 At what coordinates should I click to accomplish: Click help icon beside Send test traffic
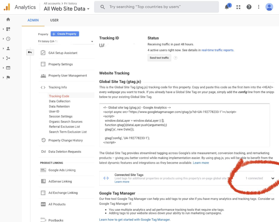(175, 58)
